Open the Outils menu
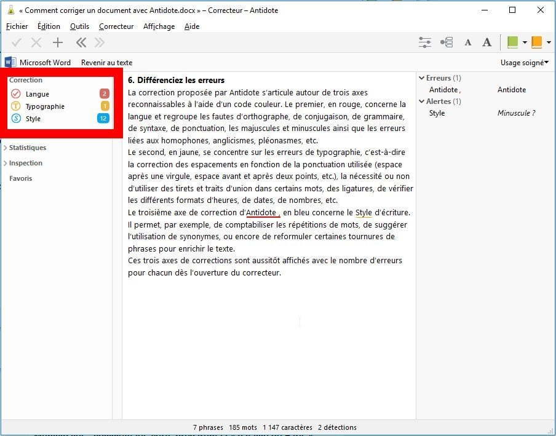Viewport: 556px width, 436px height. (79, 26)
